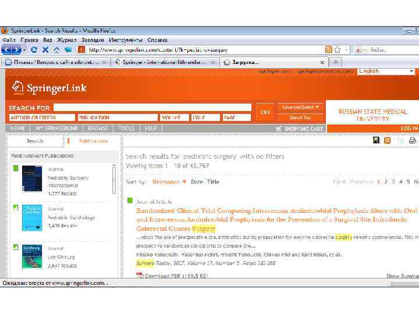Open the address bar history dropdown
The width and height of the screenshot is (419, 314).
[x=346, y=50]
